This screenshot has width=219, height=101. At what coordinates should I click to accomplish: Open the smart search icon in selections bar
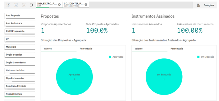tap(8, 5)
